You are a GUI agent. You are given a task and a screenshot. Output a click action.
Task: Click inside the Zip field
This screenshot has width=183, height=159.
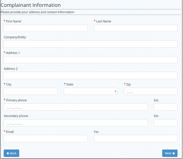[150, 91]
